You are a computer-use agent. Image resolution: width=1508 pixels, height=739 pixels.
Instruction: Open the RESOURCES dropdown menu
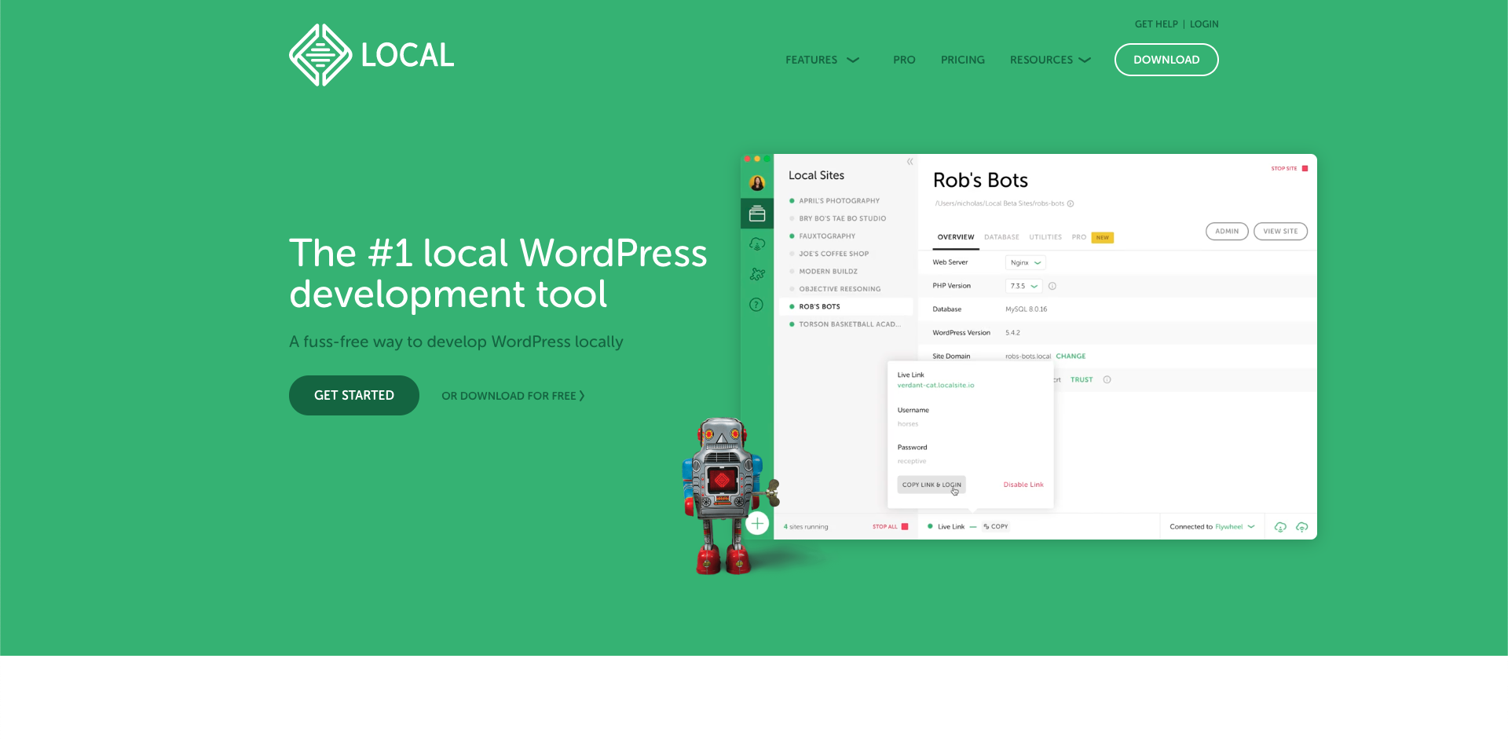click(x=1050, y=60)
